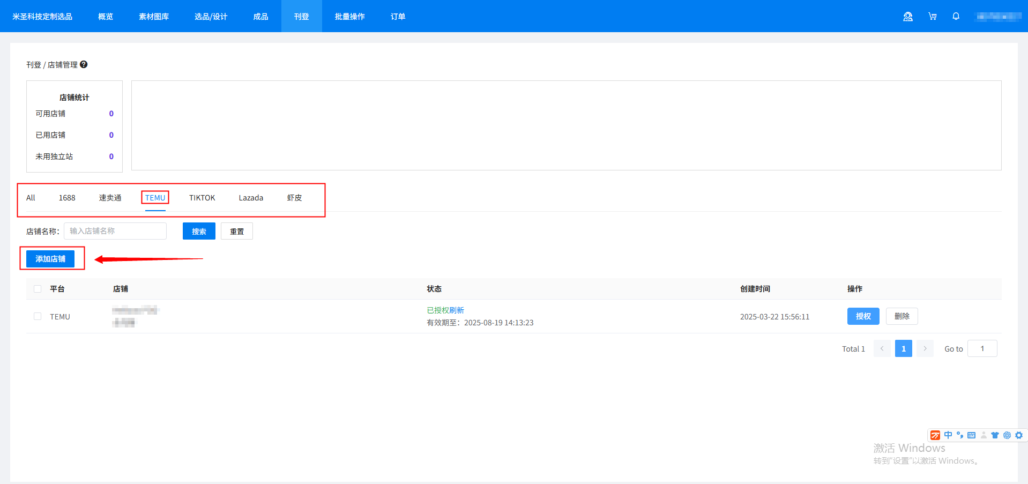Screen dimensions: 1028x484
Task: Click the help question mark beside 店铺管理
Action: (x=84, y=64)
